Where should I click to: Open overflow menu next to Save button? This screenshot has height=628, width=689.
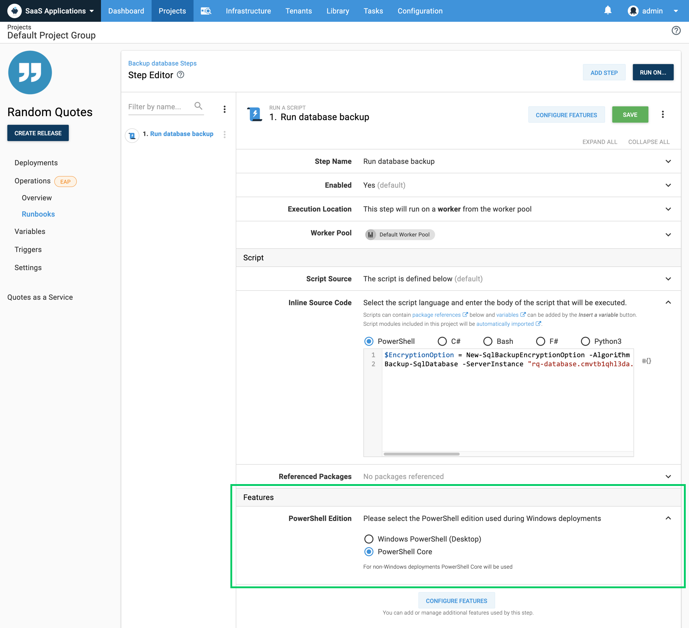pyautogui.click(x=663, y=115)
